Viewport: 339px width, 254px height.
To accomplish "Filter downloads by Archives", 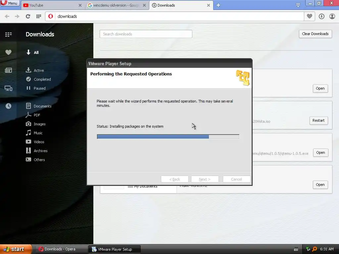I will [x=36, y=151].
